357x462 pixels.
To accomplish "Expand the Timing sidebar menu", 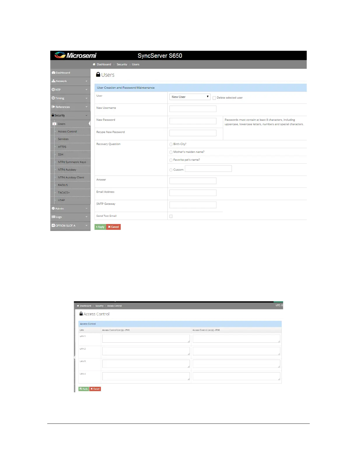I will (x=70, y=98).
